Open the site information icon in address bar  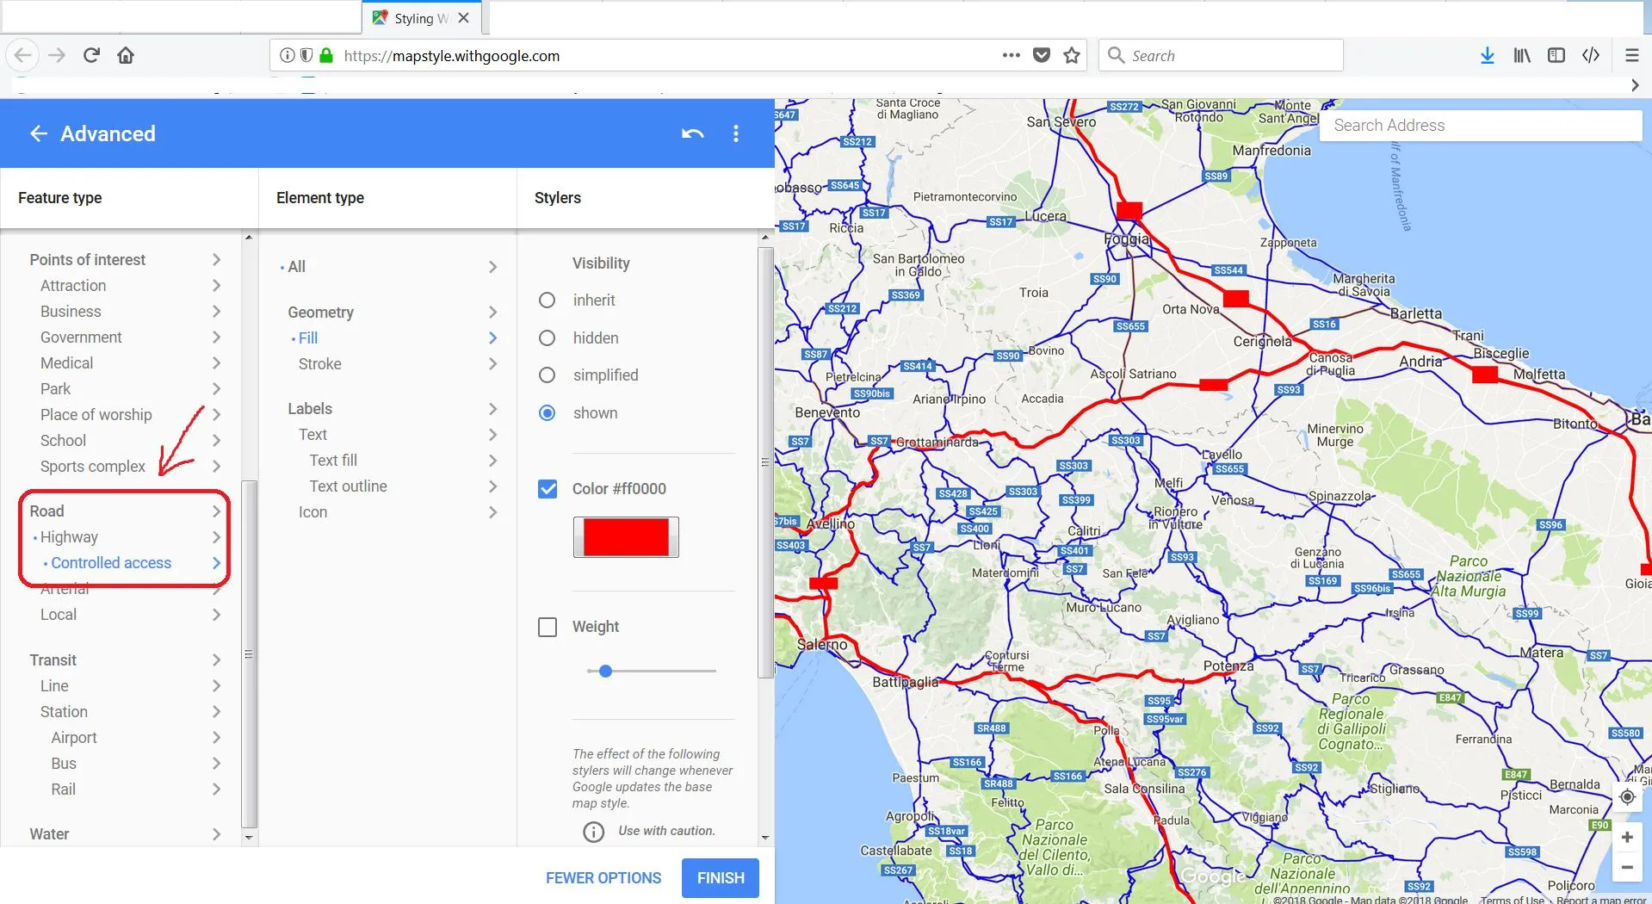(287, 56)
